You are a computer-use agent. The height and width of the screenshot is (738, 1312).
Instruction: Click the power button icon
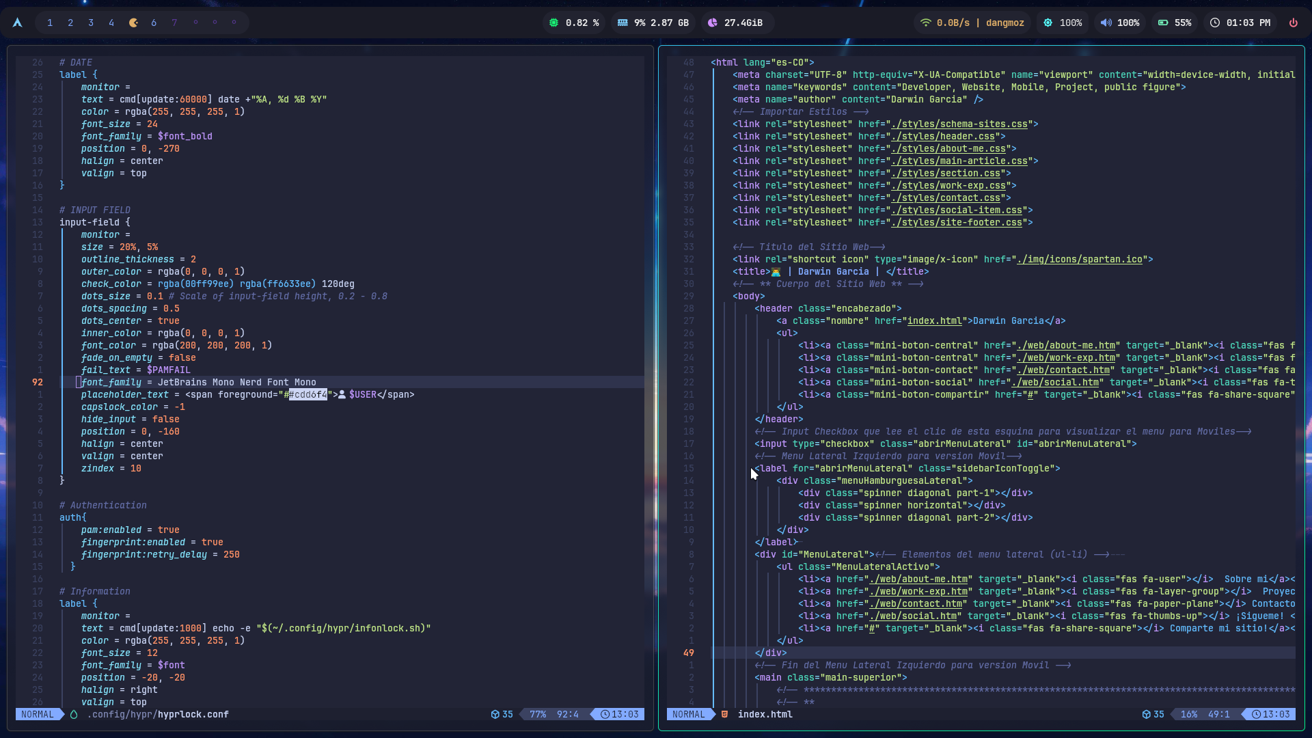click(1293, 23)
